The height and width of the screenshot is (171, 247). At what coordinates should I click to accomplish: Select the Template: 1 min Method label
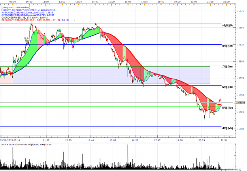click(x=16, y=8)
